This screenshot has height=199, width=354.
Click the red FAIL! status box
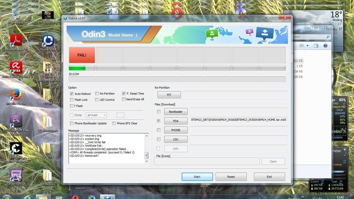coord(82,55)
